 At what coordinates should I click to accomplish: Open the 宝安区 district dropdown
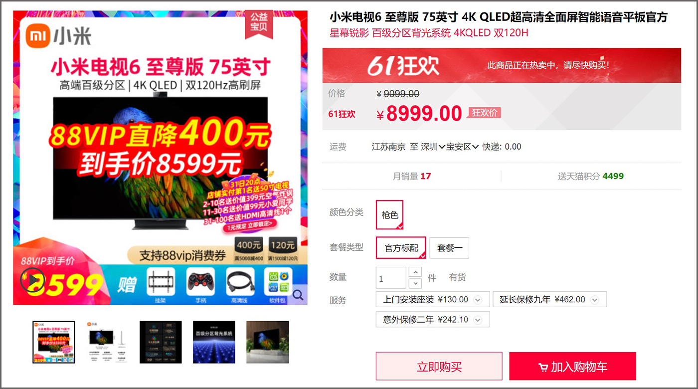click(x=462, y=147)
